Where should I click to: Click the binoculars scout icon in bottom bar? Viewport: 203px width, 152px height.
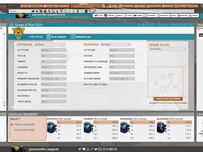(x=115, y=149)
